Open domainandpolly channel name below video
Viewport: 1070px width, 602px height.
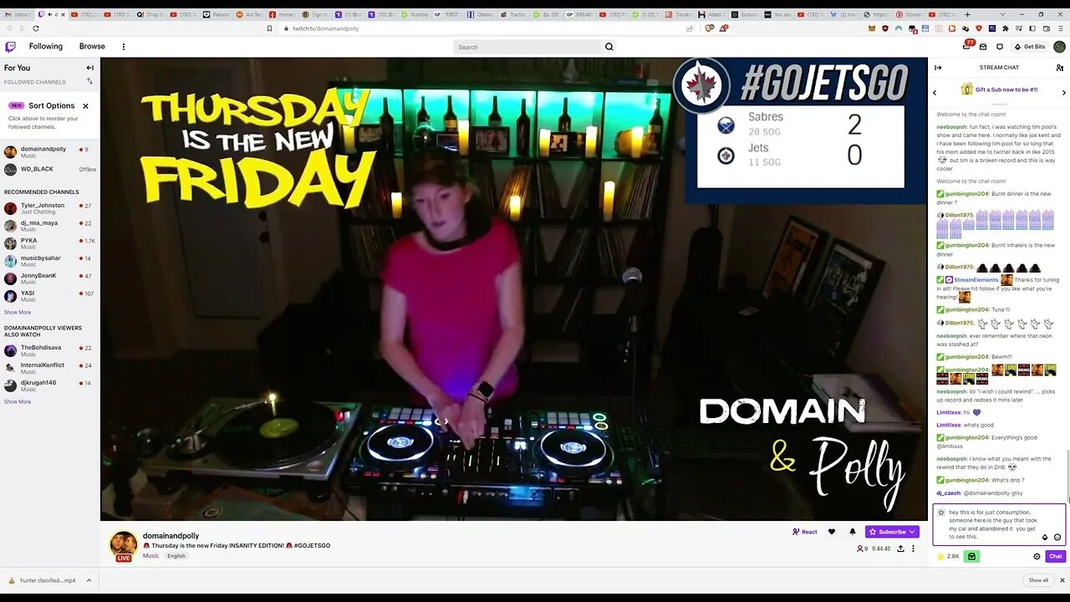[x=171, y=536]
